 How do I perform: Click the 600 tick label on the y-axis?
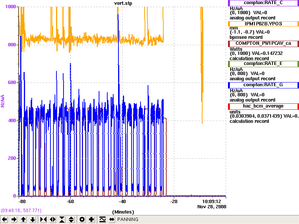pos(12,83)
